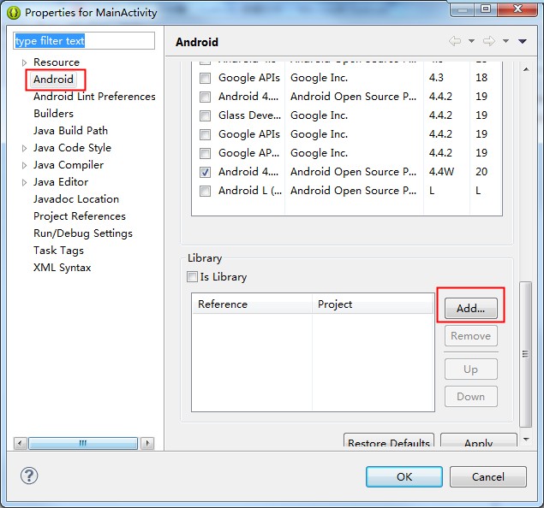Screen dimensions: 544x508
Task: Check the Google APIs 4.4.2 target
Action: (x=205, y=134)
